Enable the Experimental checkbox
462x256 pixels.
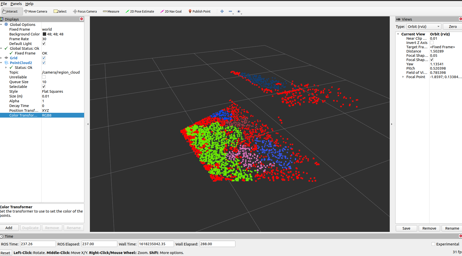433,244
